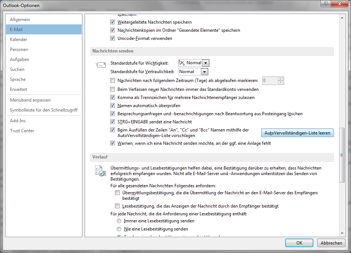Open the Aufgaben category
The height and width of the screenshot is (253, 351).
pos(44,59)
